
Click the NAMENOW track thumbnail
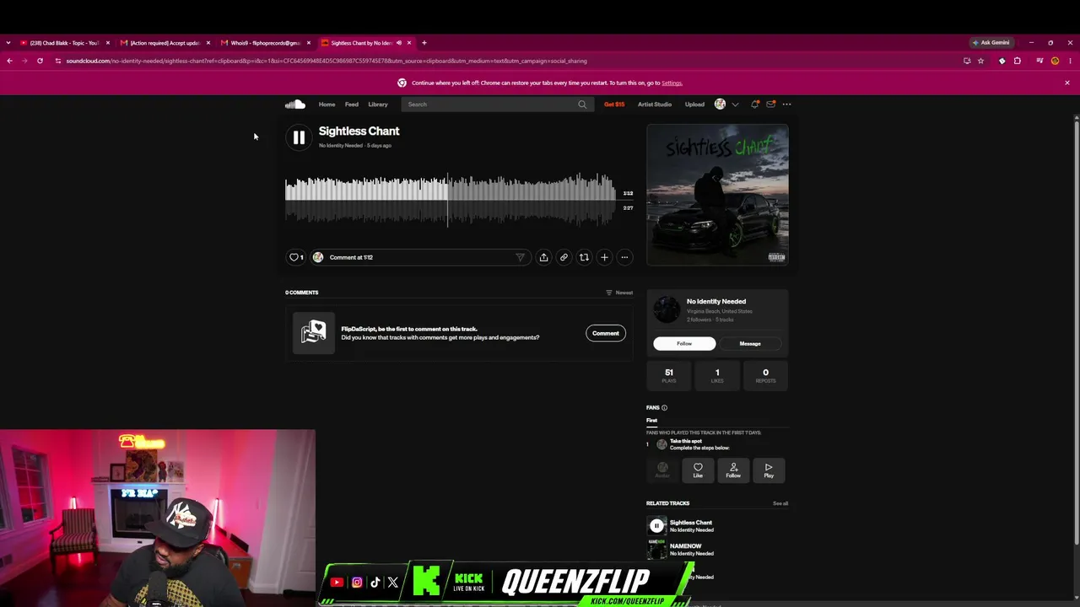coord(656,550)
